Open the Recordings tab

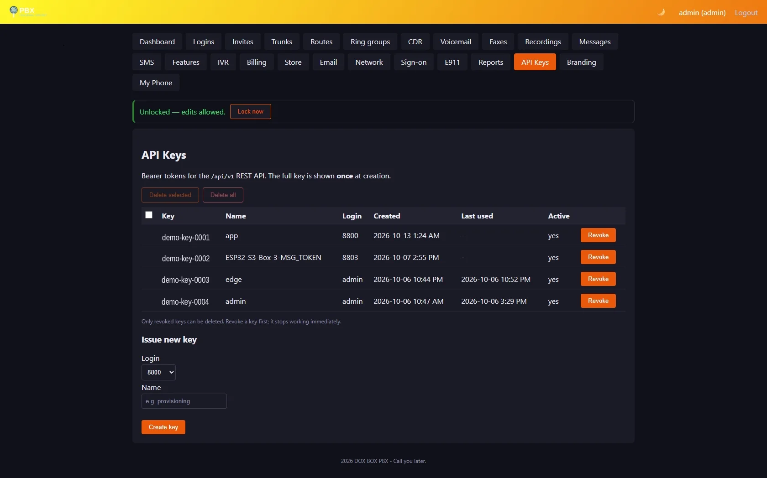click(x=543, y=42)
